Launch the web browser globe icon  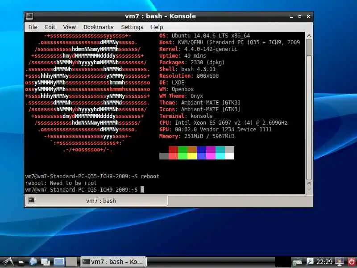(x=33, y=262)
